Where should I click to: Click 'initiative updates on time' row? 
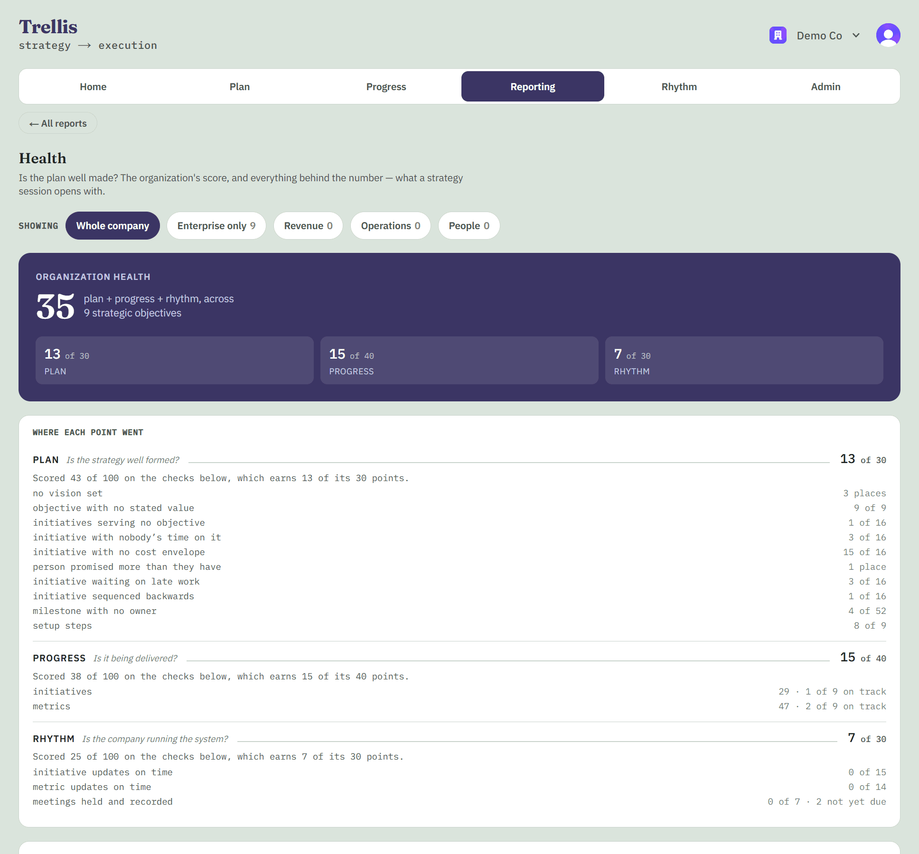click(x=459, y=772)
